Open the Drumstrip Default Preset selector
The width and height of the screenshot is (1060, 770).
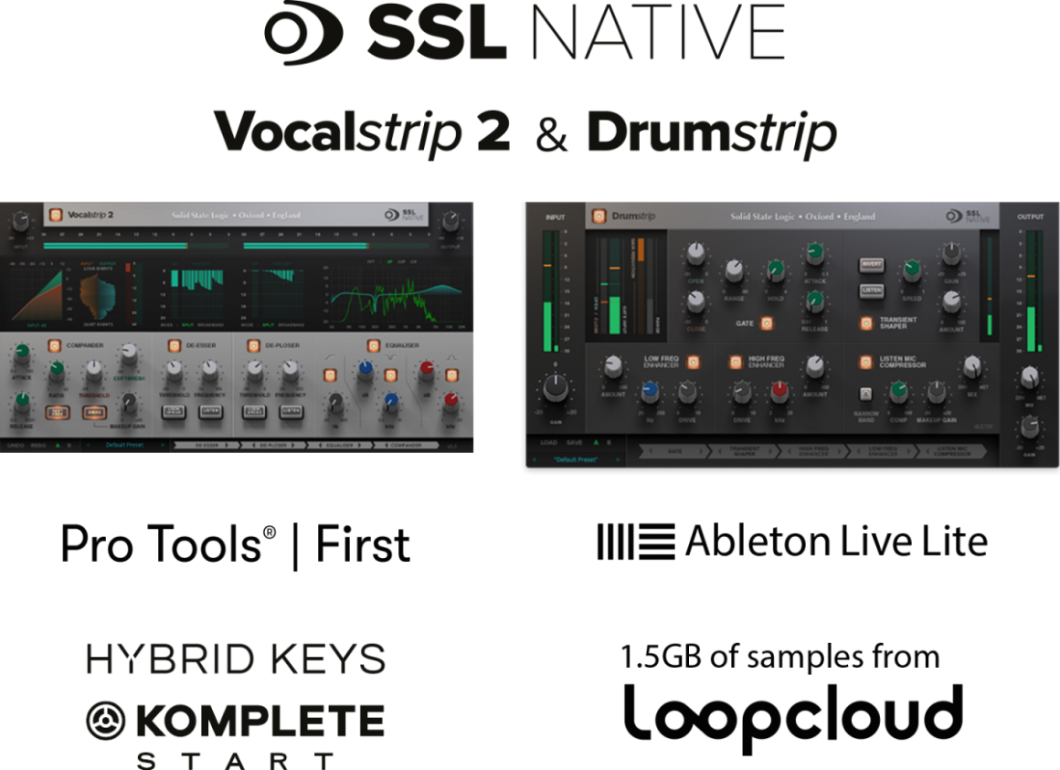[577, 459]
